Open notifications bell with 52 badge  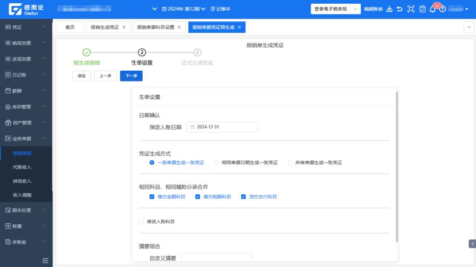(x=433, y=9)
